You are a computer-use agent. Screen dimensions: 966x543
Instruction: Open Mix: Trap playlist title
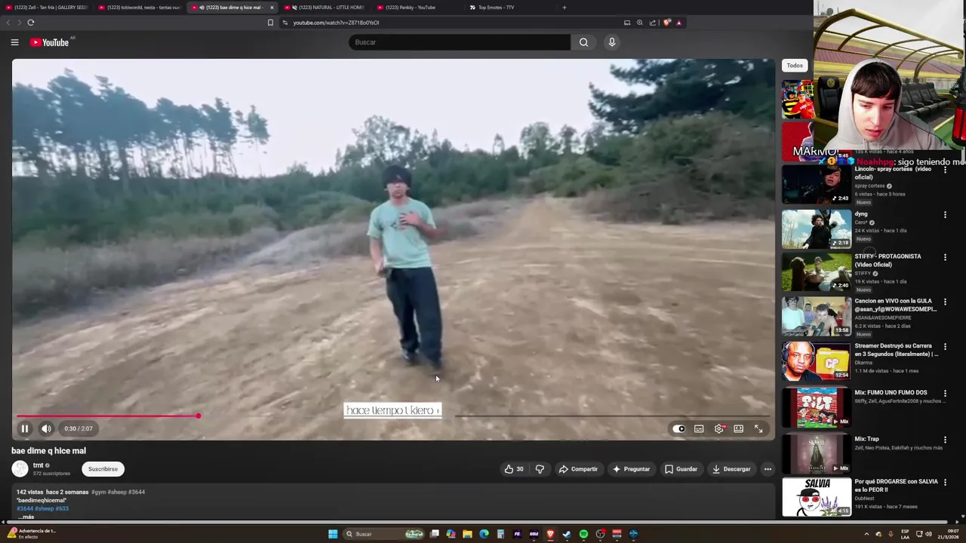(x=866, y=439)
